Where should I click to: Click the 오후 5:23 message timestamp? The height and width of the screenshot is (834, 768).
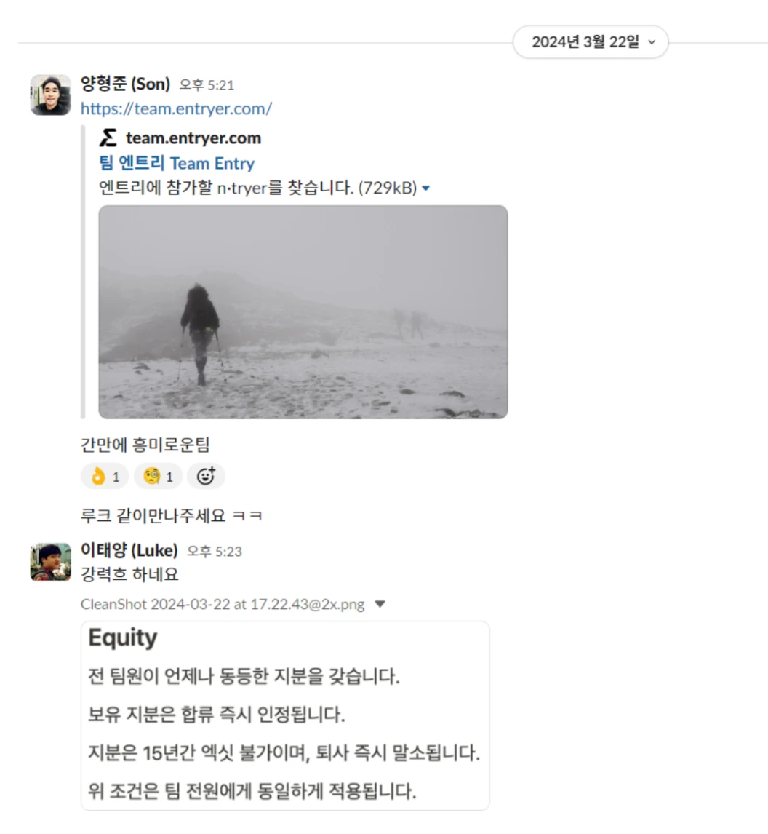pyautogui.click(x=215, y=552)
